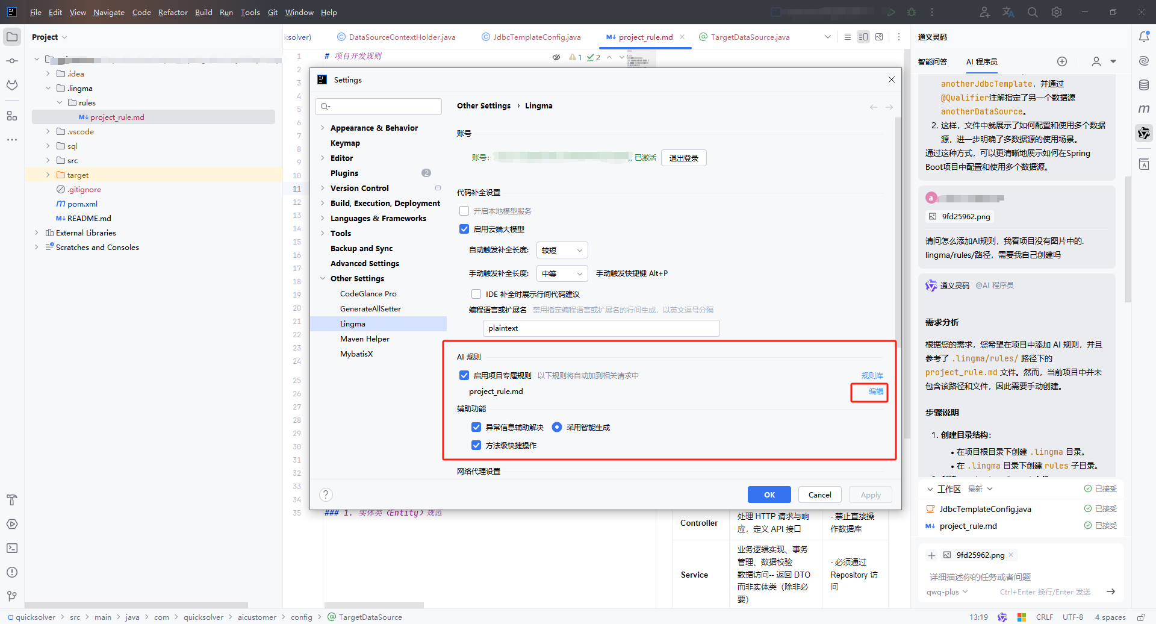The width and height of the screenshot is (1156, 624).
Task: Click the Code With Me user icon
Action: (984, 12)
